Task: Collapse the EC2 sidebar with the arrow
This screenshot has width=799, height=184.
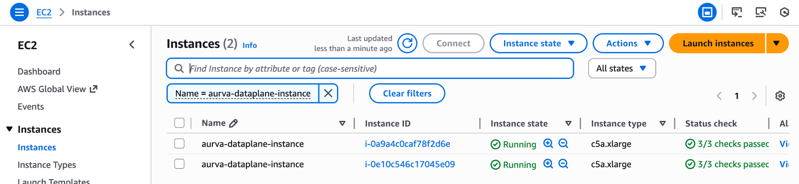Action: pyautogui.click(x=132, y=45)
